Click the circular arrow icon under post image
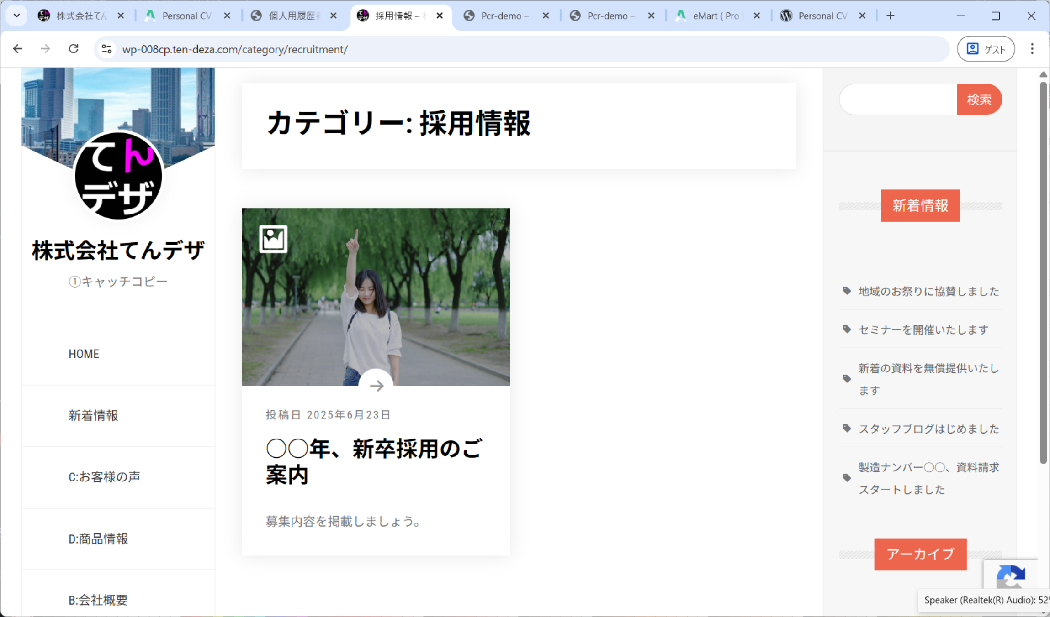This screenshot has width=1050, height=617. [376, 386]
